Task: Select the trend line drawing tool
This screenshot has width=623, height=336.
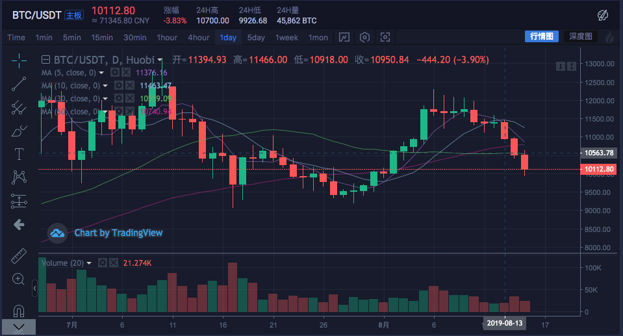Action: tap(19, 84)
